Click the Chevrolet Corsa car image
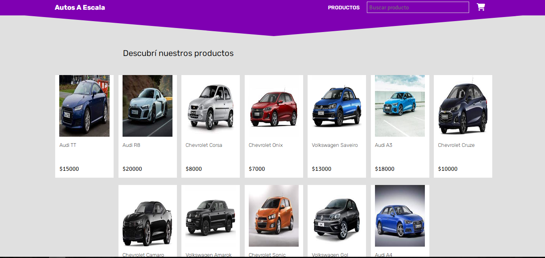The height and width of the screenshot is (258, 545). (x=211, y=106)
